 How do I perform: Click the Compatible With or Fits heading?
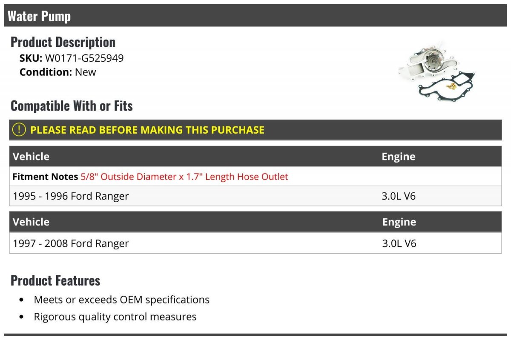click(x=72, y=106)
